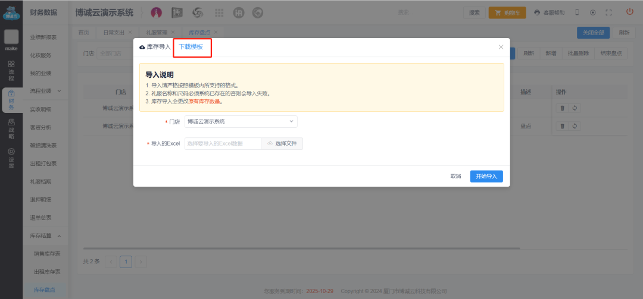
Task: Click the 博 square icon in header
Action: (x=177, y=12)
